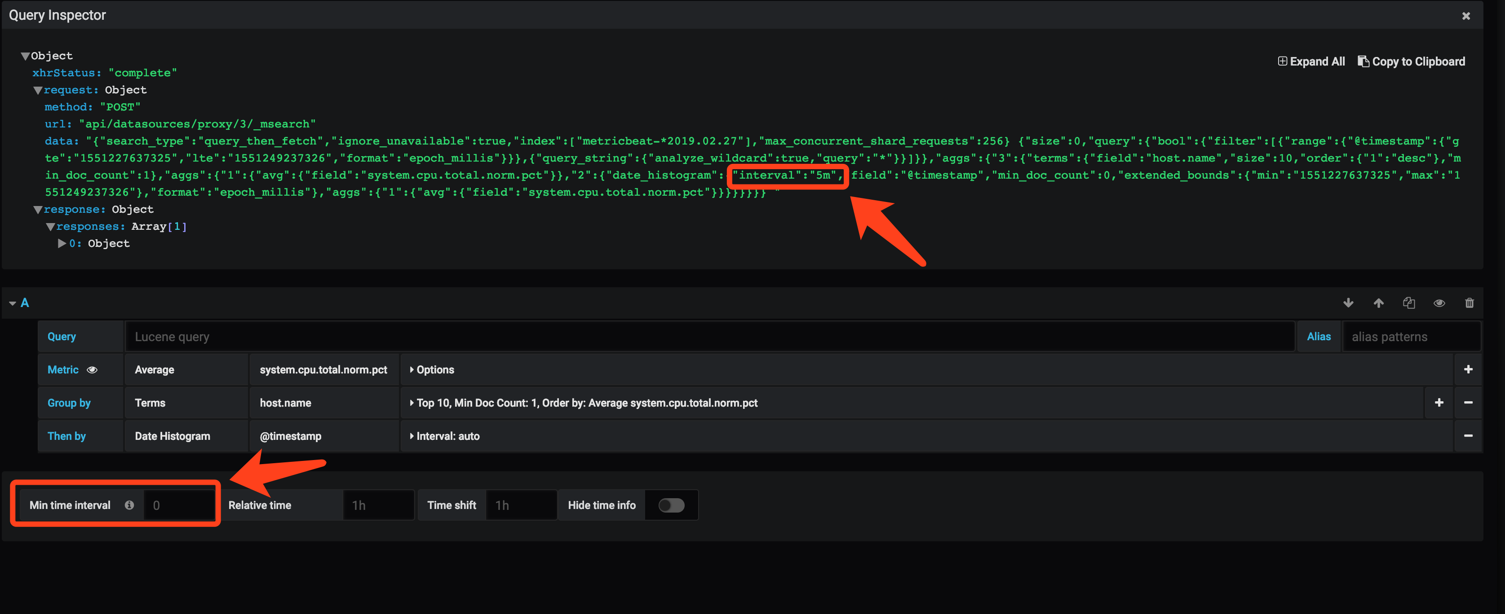The image size is (1505, 614).
Task: Add a Group by clause using the plus icon
Action: pos(1439,402)
